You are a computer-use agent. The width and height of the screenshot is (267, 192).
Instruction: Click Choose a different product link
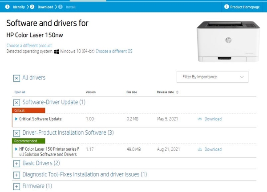tap(29, 46)
